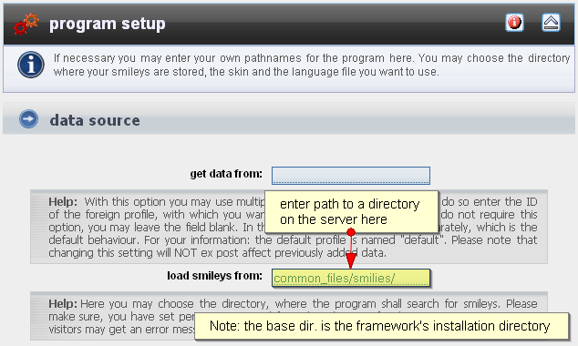Collapse the data source section arrow
Screen dimensions: 578x346
point(29,119)
